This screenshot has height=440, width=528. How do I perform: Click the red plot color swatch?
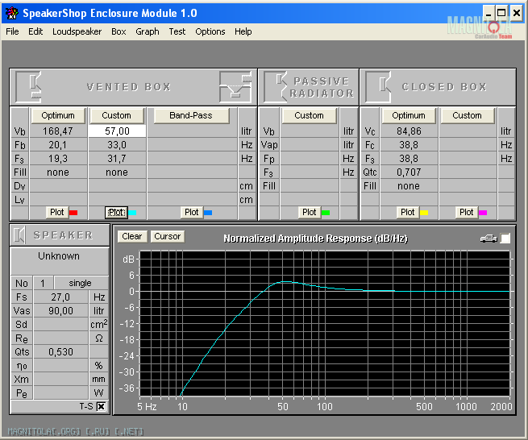[73, 213]
